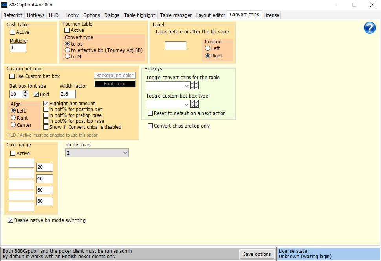
Task: Click hotkey picker icon for Toggle convert chips
Action: tap(195, 86)
